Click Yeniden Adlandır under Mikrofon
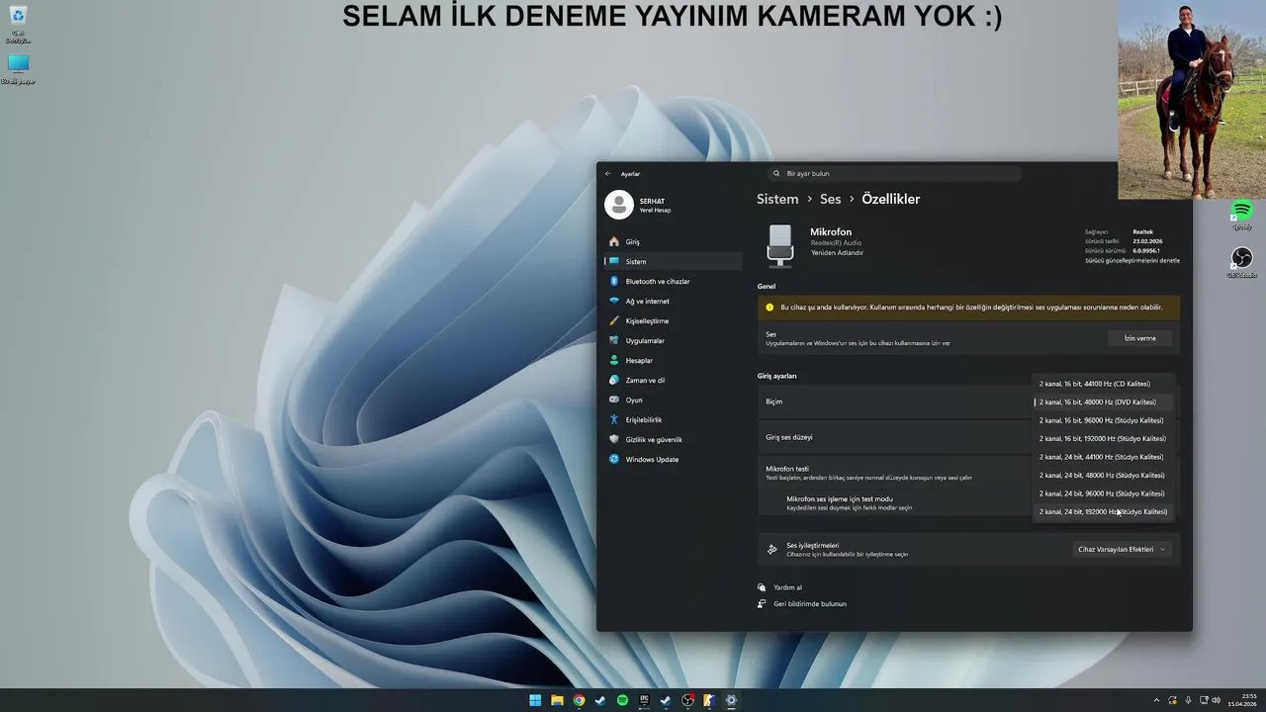This screenshot has height=712, width=1266. pos(837,252)
